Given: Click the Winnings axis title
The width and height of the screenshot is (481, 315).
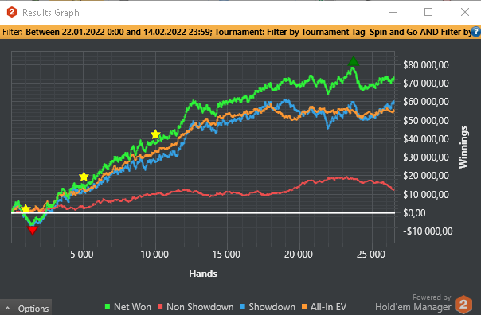Looking at the screenshot, I should pos(463,147).
